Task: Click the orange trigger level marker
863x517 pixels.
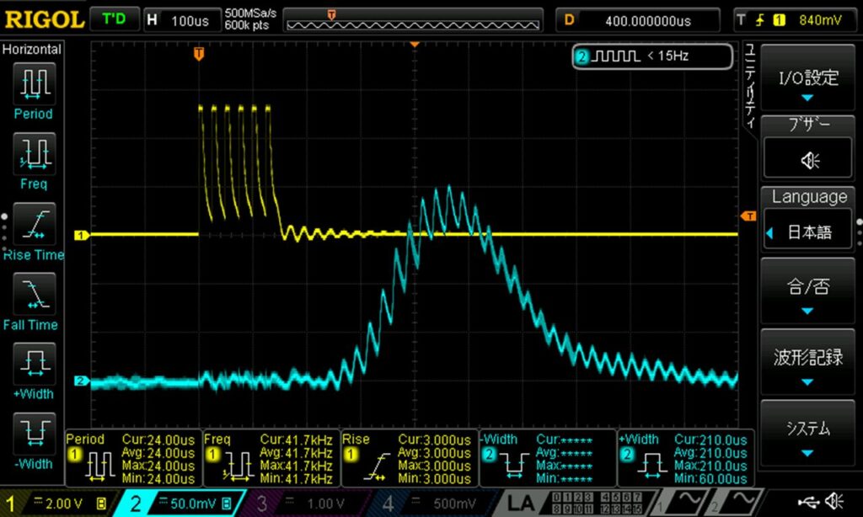Action: [748, 216]
